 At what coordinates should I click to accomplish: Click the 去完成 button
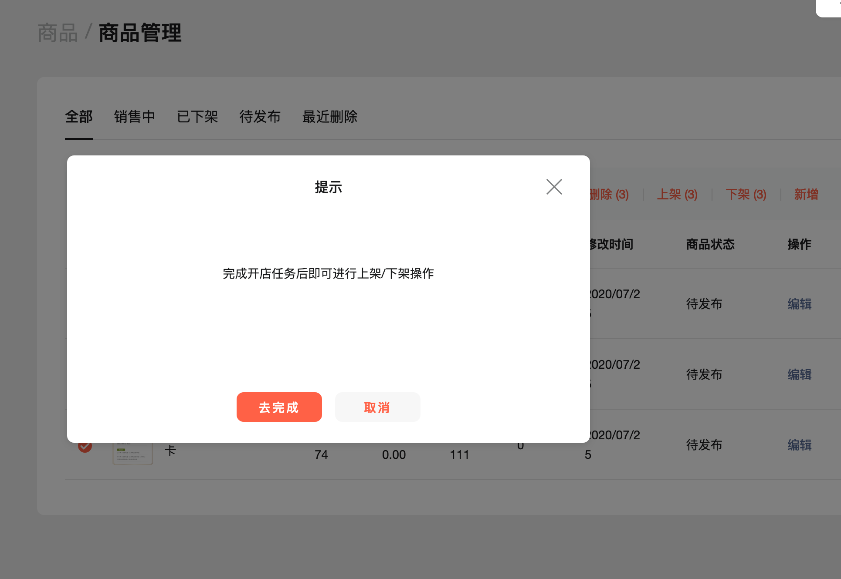tap(279, 407)
